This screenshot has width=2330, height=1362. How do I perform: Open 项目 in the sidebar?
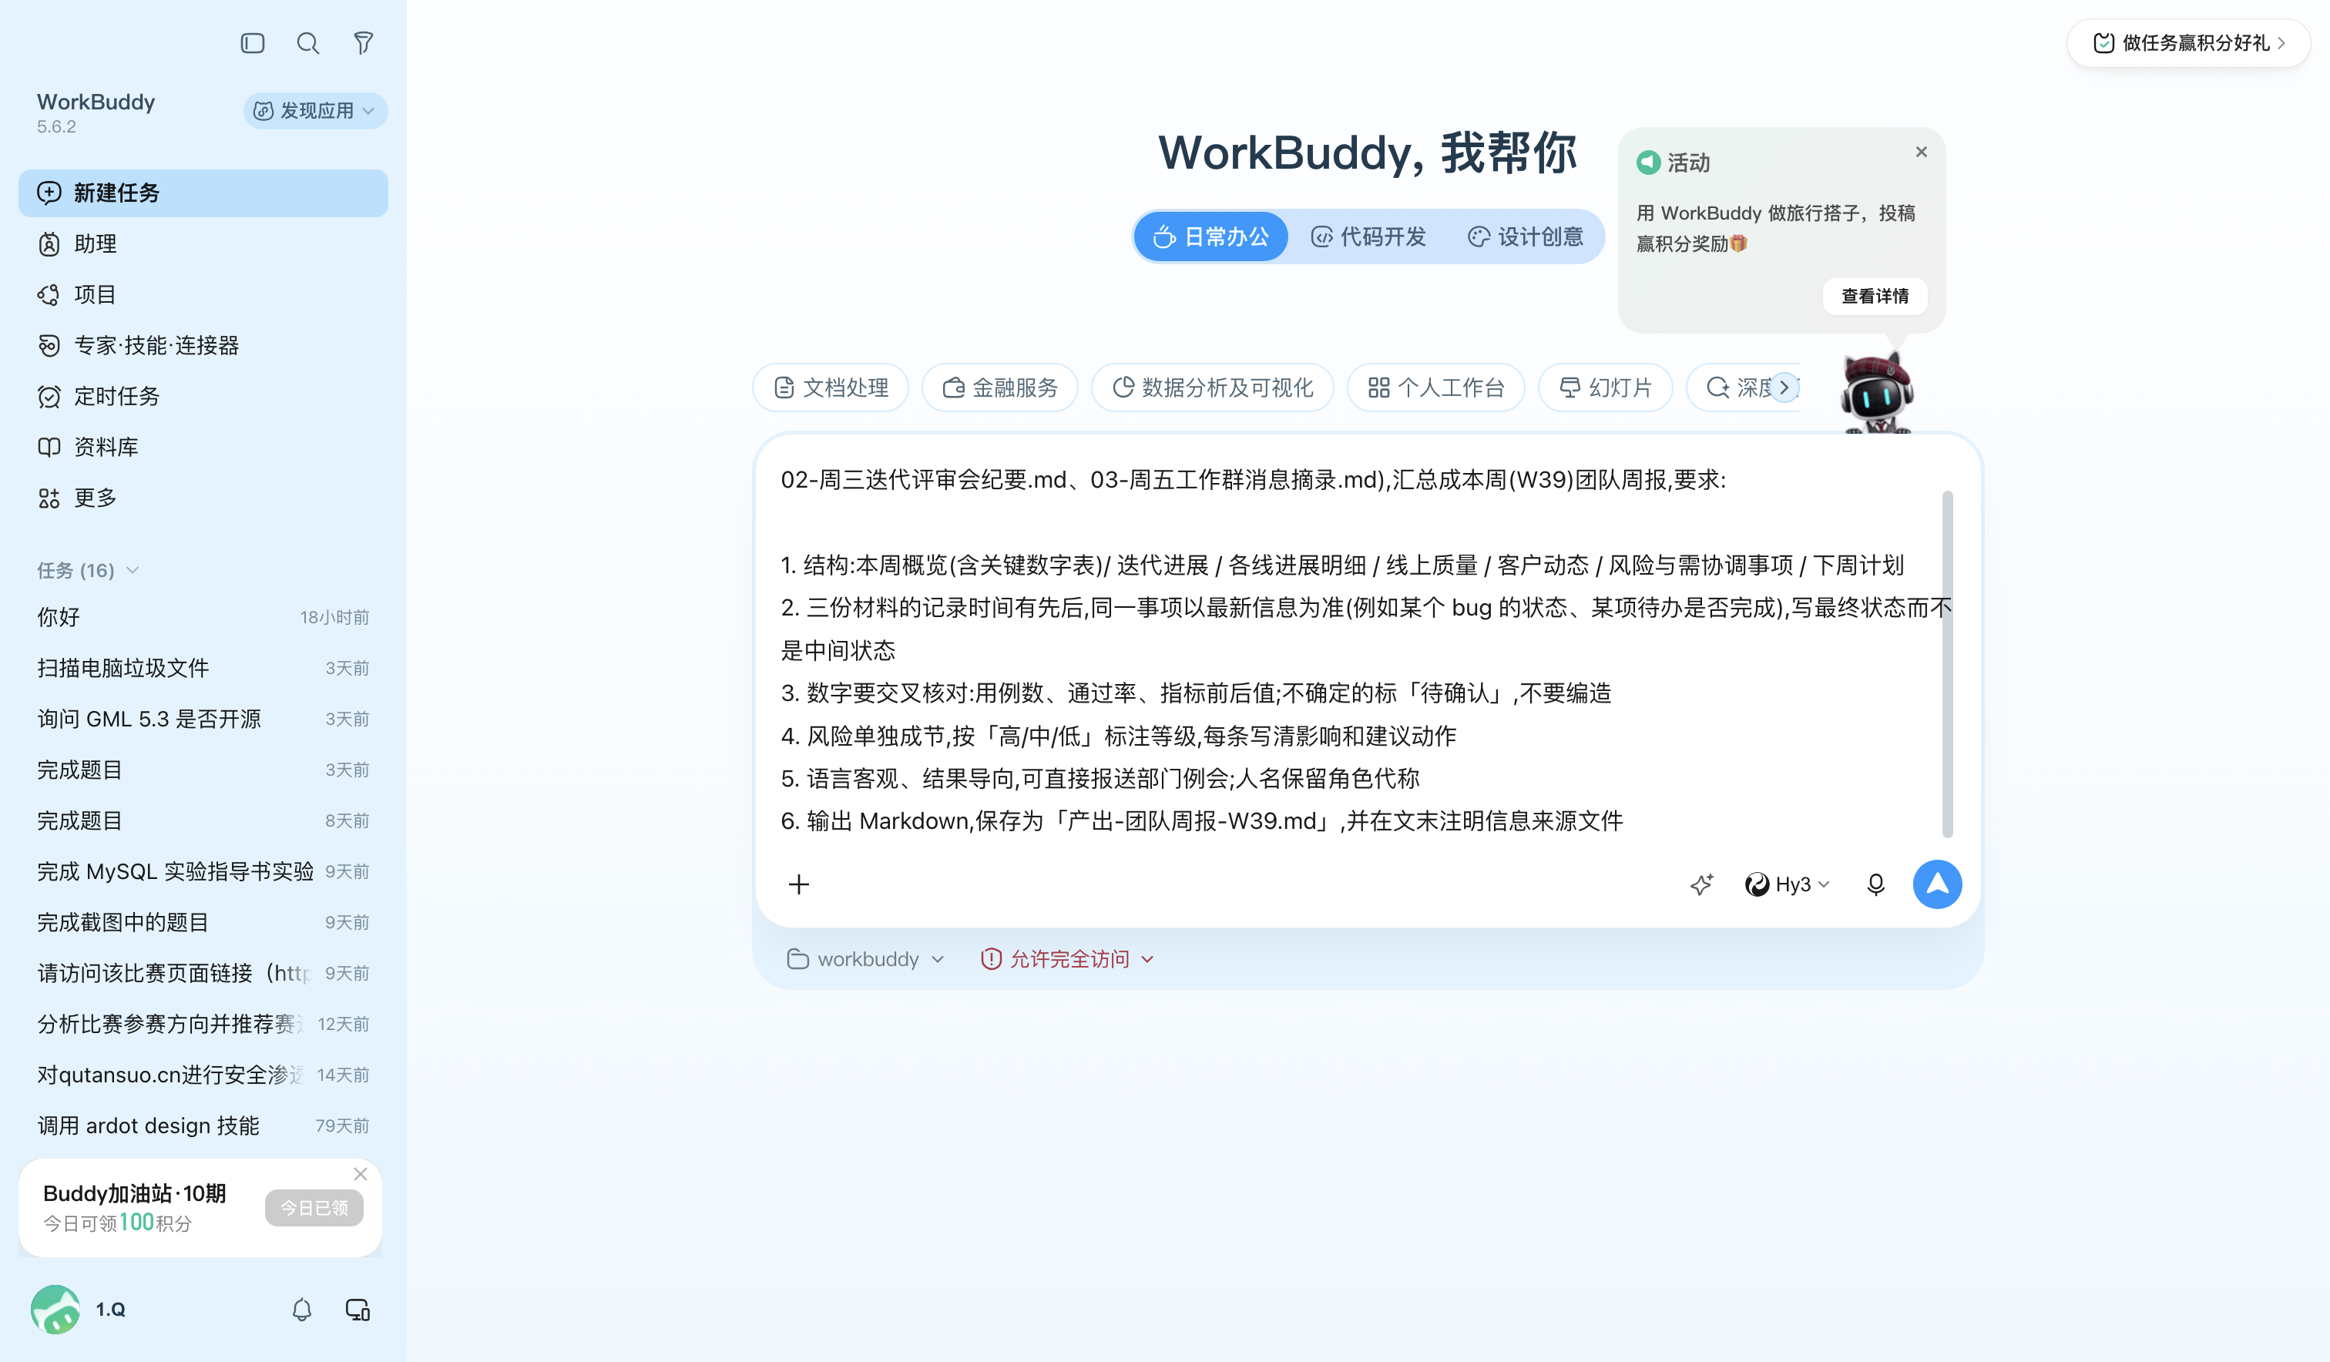point(203,294)
